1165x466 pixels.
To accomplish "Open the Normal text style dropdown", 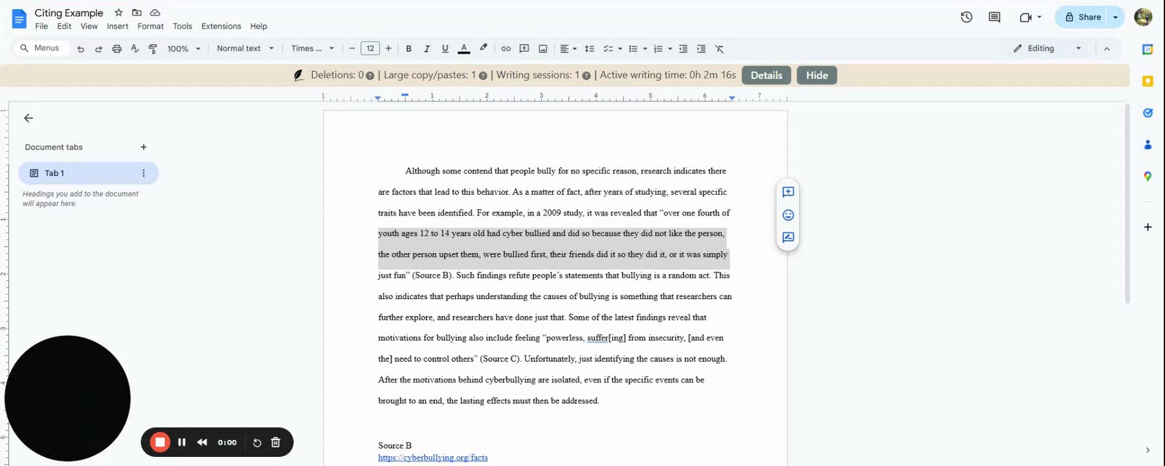I will click(245, 49).
